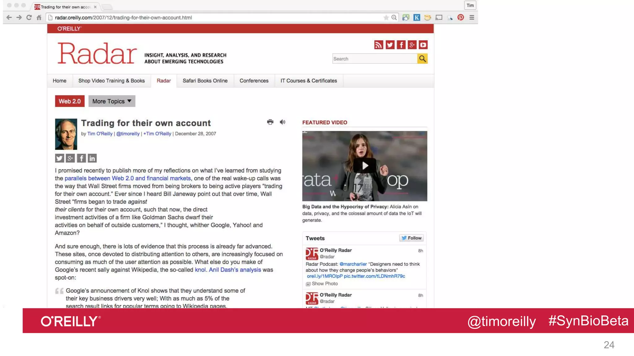Click the yellow search magnifier button
This screenshot has height=356, width=634.
coord(422,59)
